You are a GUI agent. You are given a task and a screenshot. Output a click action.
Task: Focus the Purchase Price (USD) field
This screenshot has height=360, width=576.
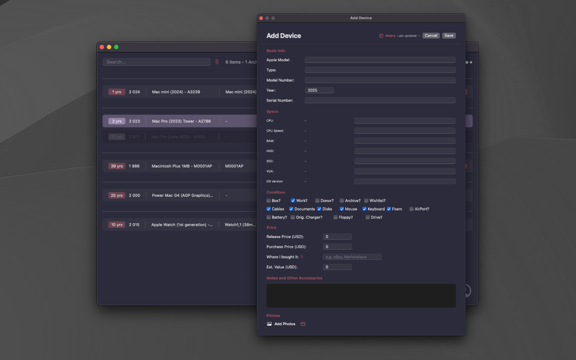click(337, 247)
